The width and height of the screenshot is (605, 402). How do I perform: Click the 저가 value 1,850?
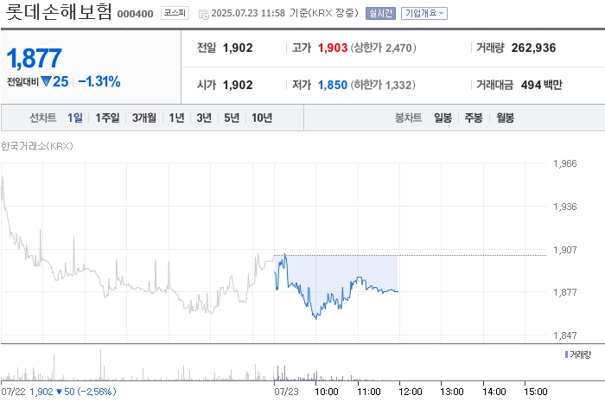coord(333,85)
